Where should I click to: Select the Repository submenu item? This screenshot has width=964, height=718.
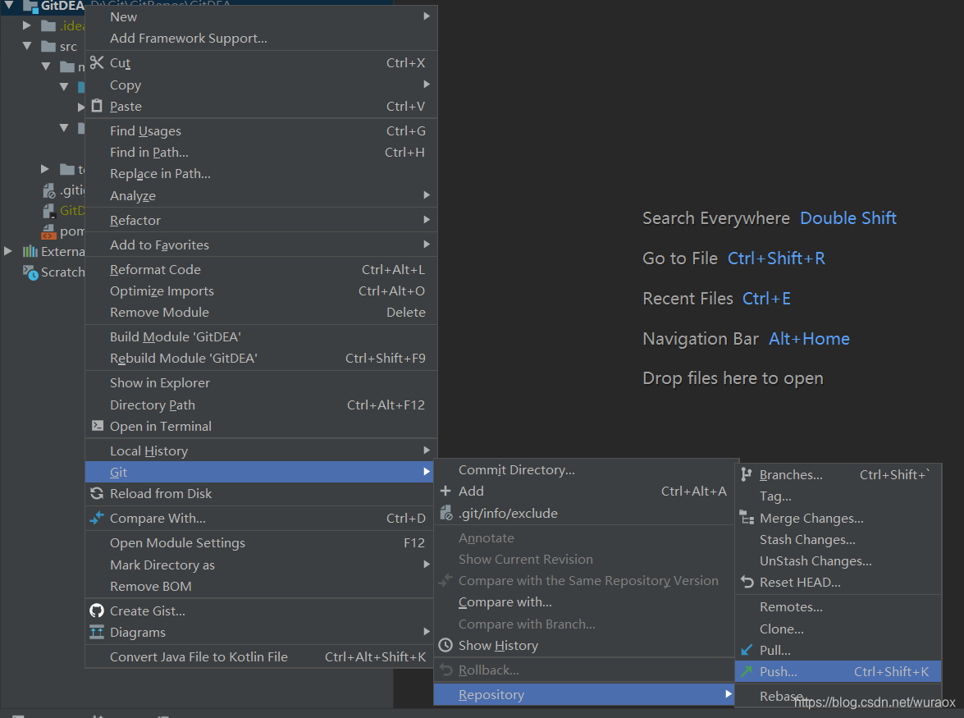point(586,695)
